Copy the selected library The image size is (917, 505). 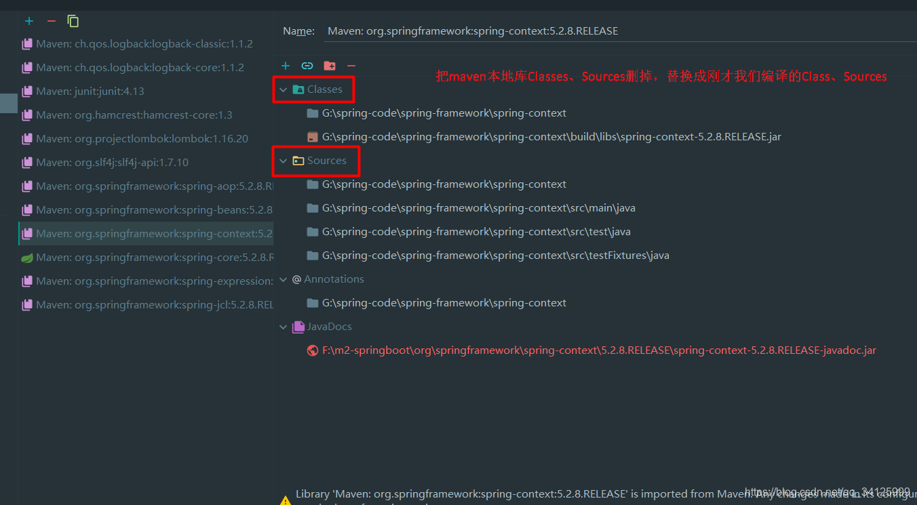73,21
